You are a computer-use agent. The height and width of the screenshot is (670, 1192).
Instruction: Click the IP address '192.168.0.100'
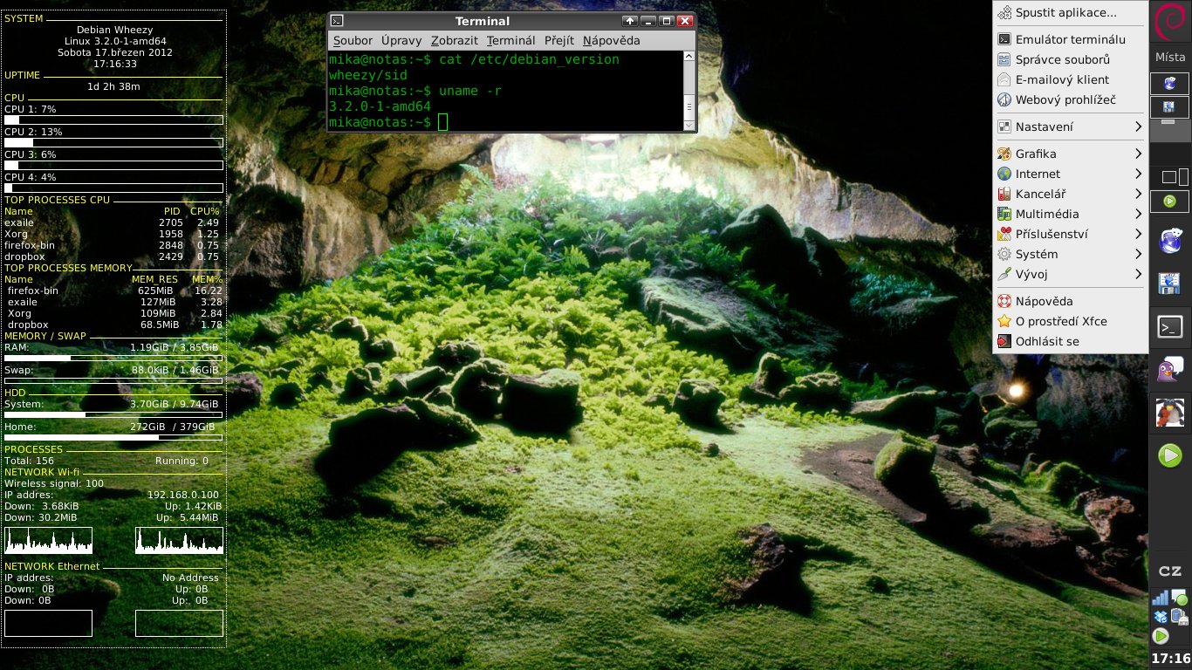point(183,495)
